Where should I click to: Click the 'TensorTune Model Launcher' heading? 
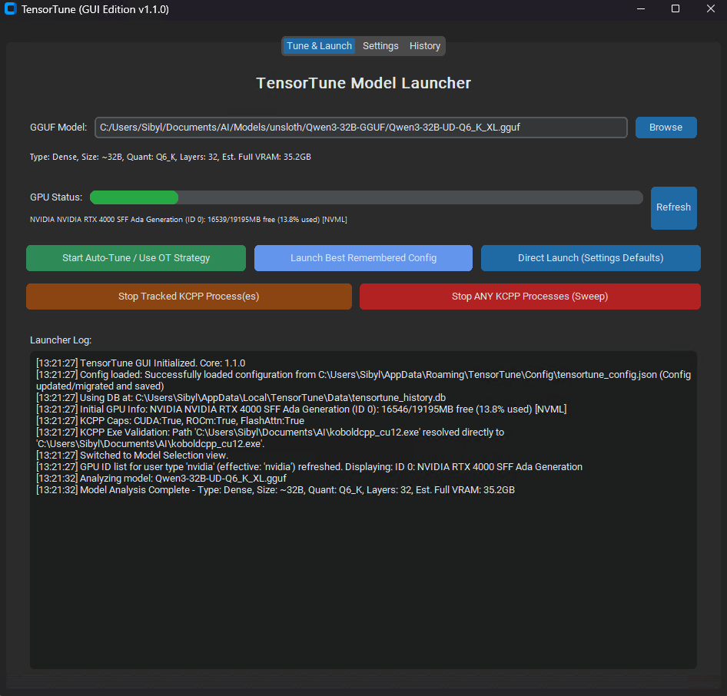pyautogui.click(x=363, y=83)
